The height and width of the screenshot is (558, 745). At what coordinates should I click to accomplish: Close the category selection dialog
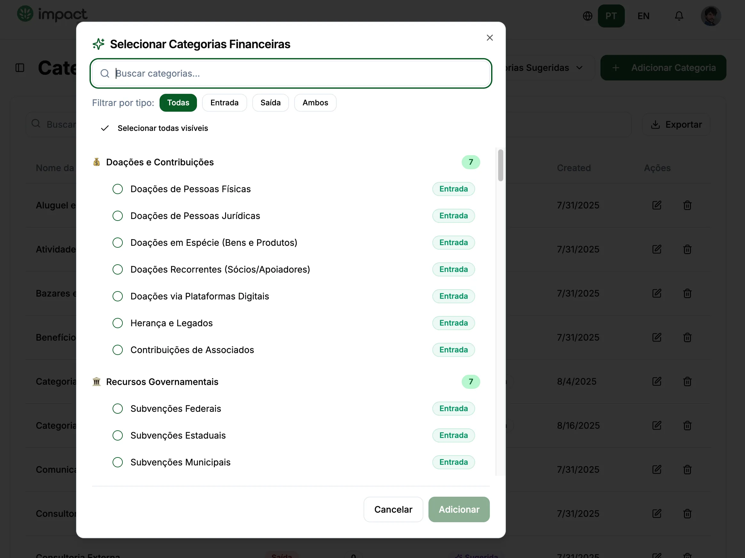(490, 38)
